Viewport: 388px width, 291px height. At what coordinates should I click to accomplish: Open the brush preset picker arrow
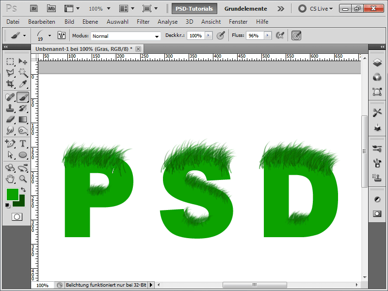click(50, 35)
